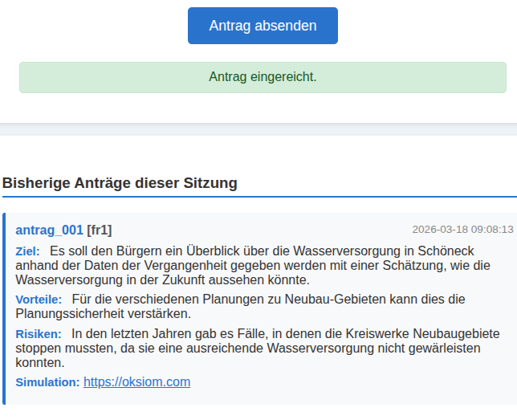The image size is (517, 420).
Task: Click the [fr1] tag beside antrag_001
Action: pos(100,230)
